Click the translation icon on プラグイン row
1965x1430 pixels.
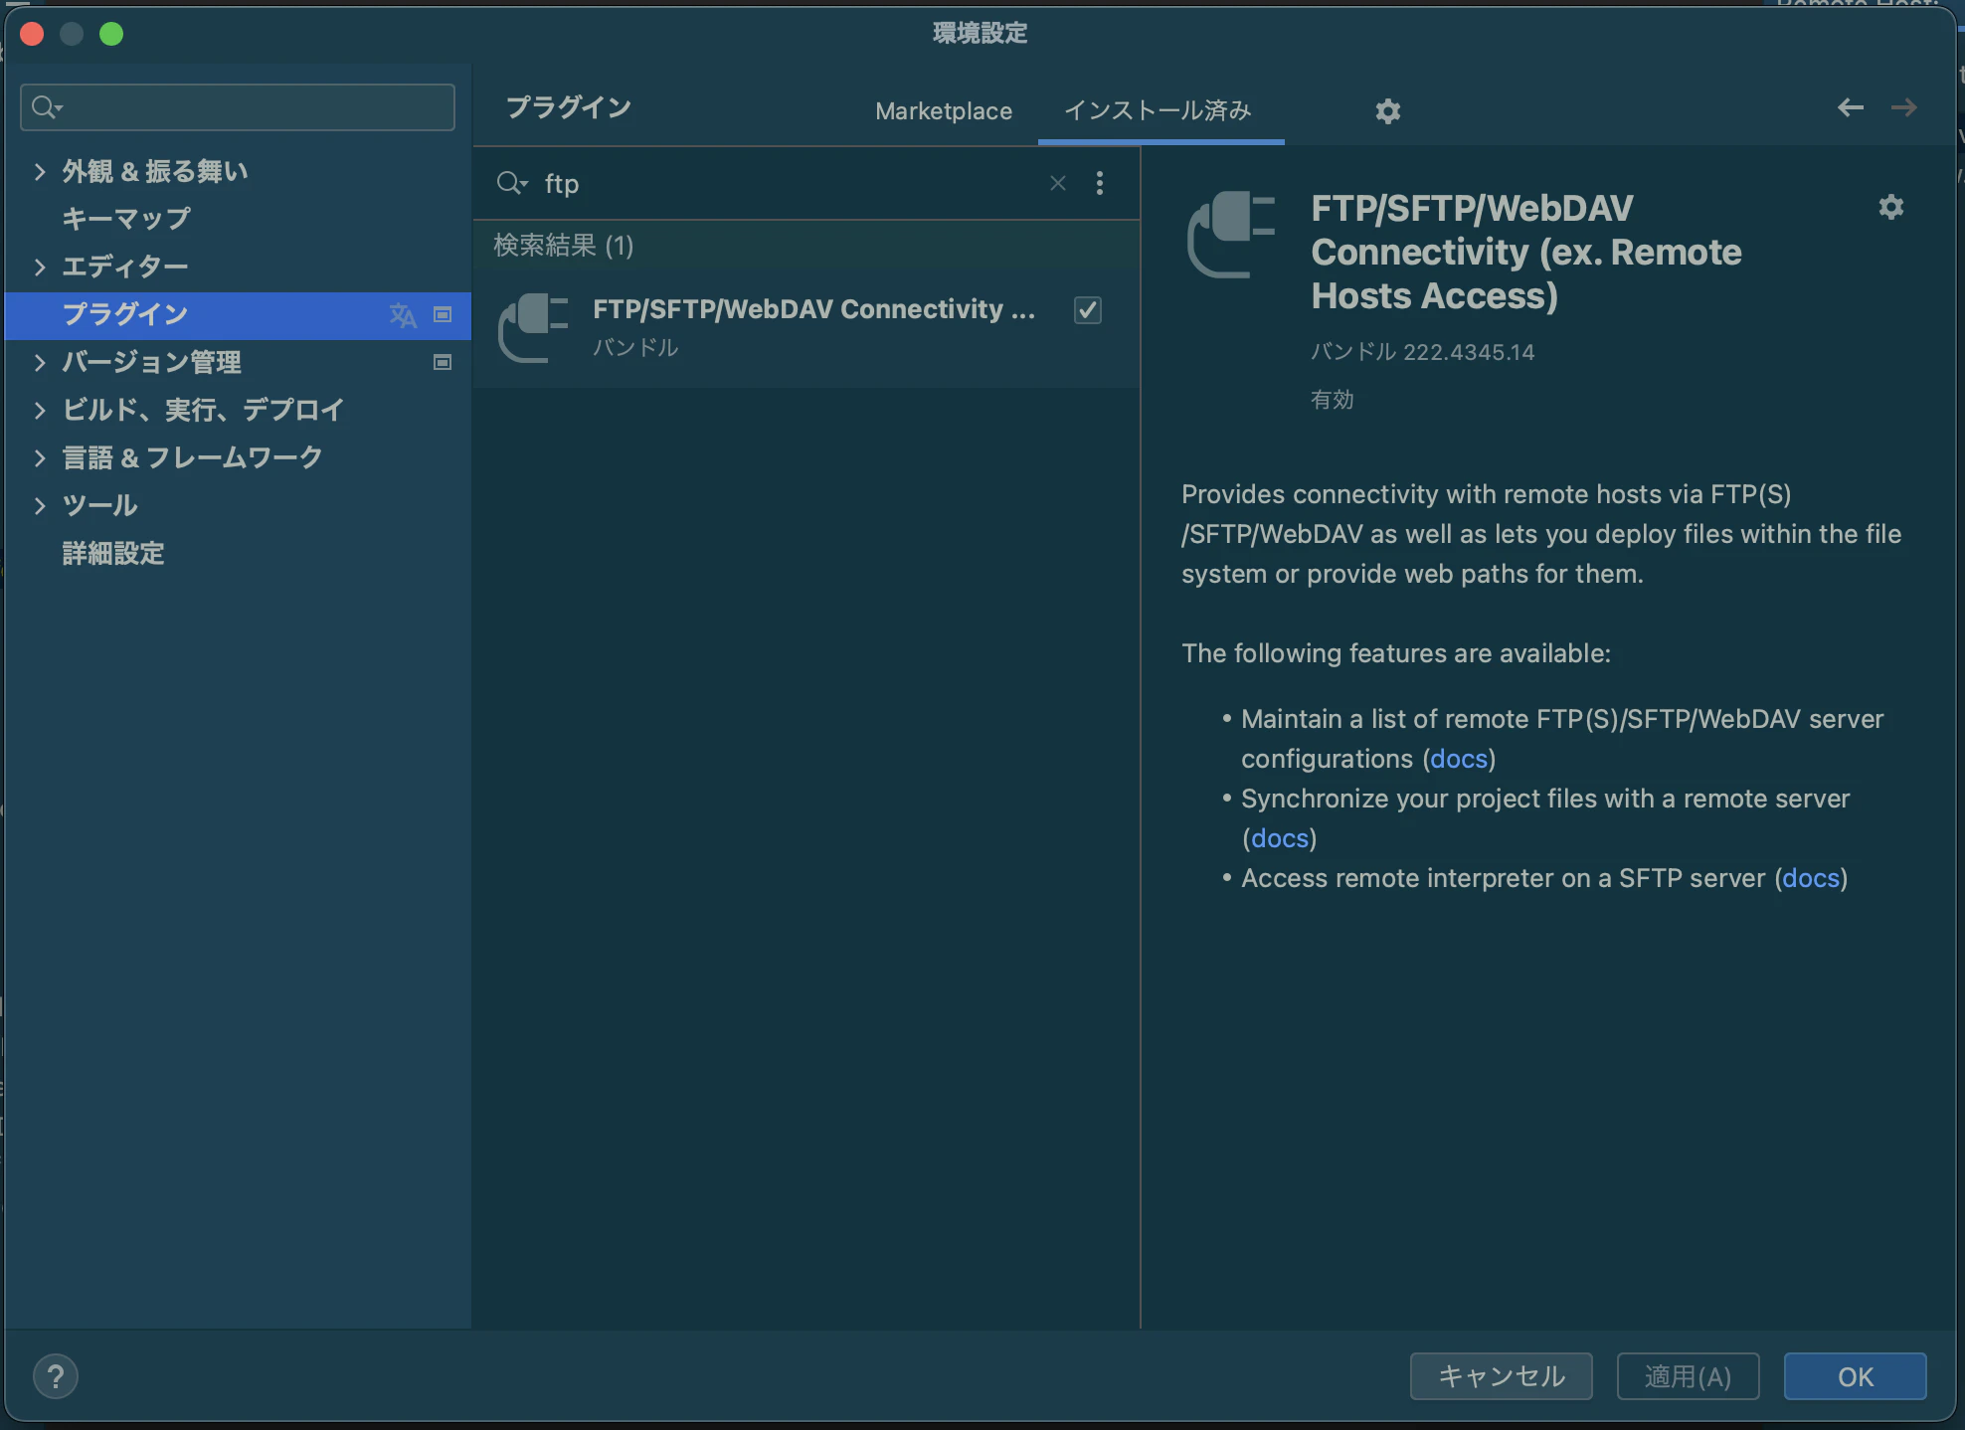pyautogui.click(x=403, y=315)
